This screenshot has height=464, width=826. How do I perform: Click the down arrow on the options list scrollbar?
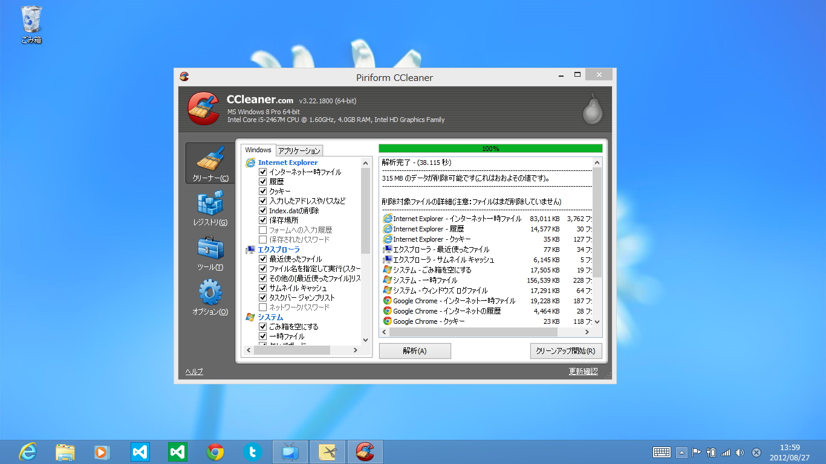pos(365,340)
